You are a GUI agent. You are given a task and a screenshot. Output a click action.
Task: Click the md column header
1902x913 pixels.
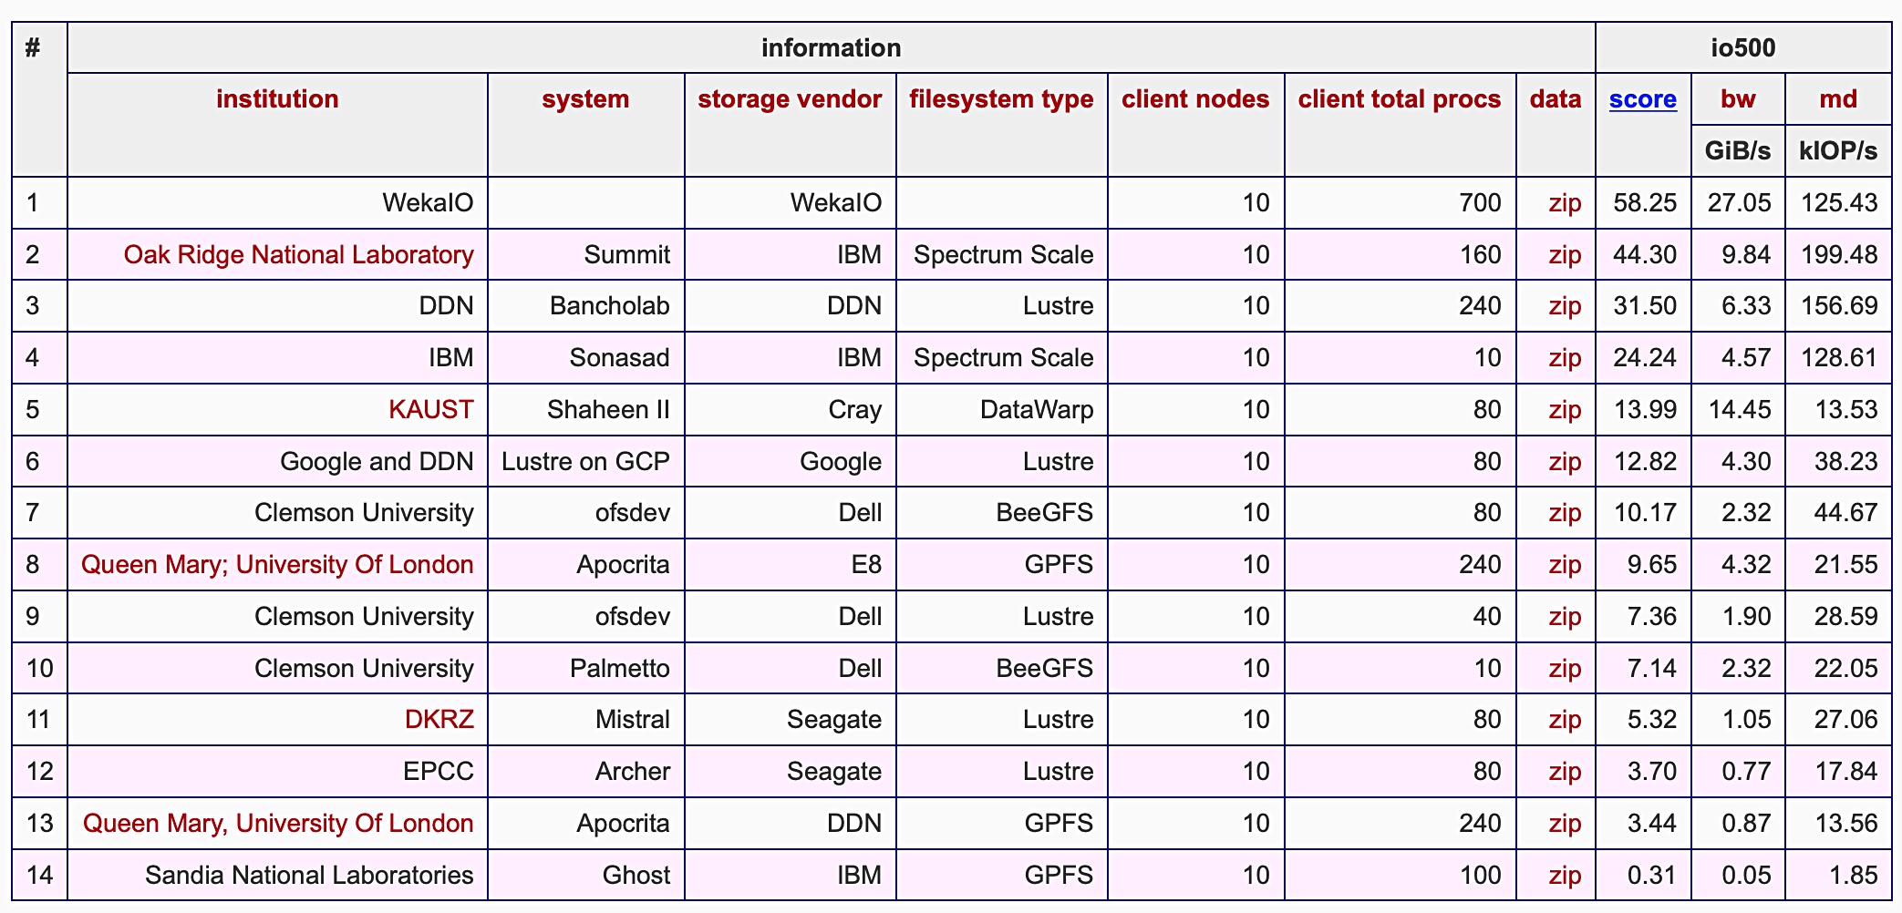tap(1838, 99)
